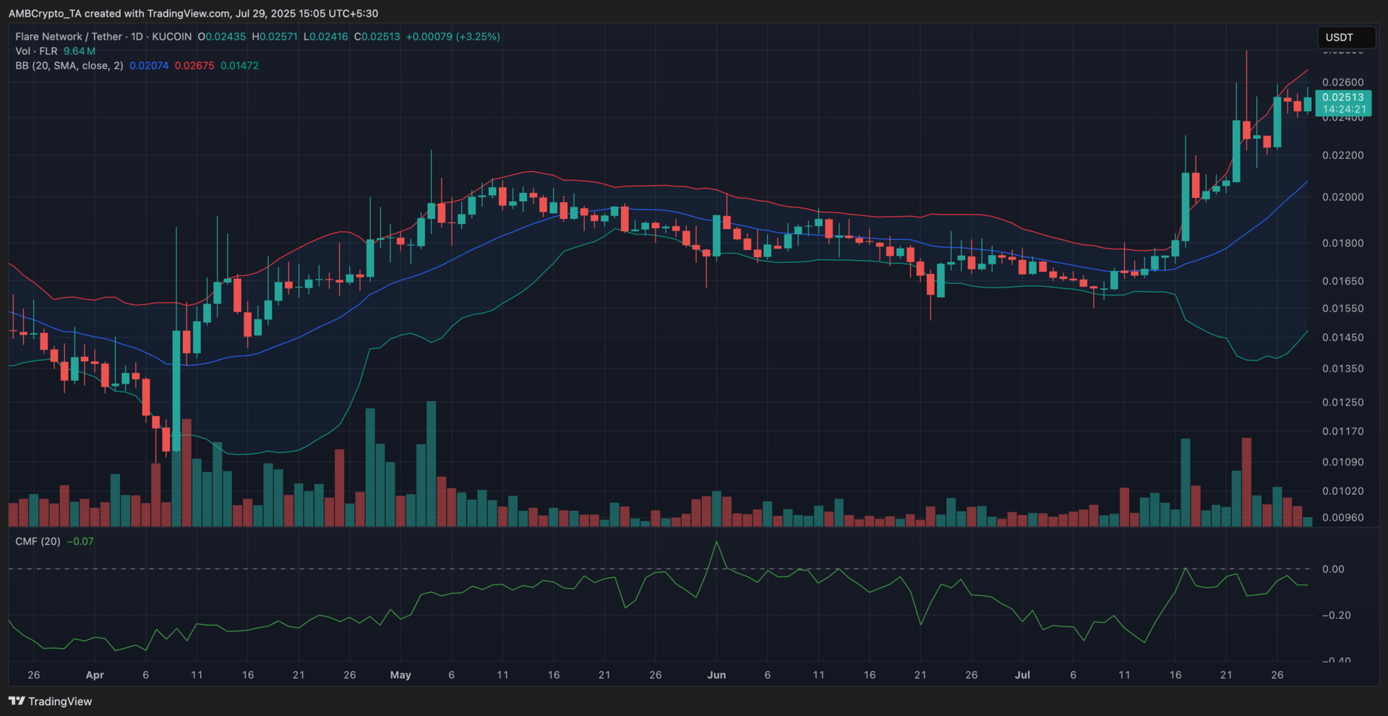Click the CMF 0.00 axis label
1388x716 pixels.
pyautogui.click(x=1333, y=569)
